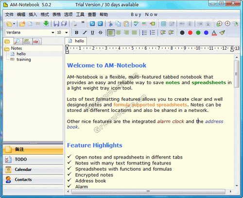This screenshot has width=243, height=198.
Task: Print the note with printer icon
Action: pyautogui.click(x=74, y=24)
